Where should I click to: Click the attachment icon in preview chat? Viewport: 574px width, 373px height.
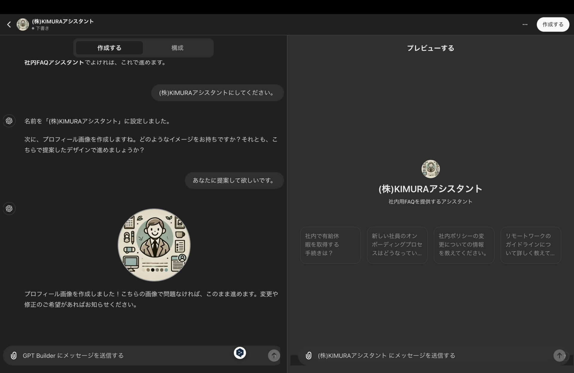(308, 355)
